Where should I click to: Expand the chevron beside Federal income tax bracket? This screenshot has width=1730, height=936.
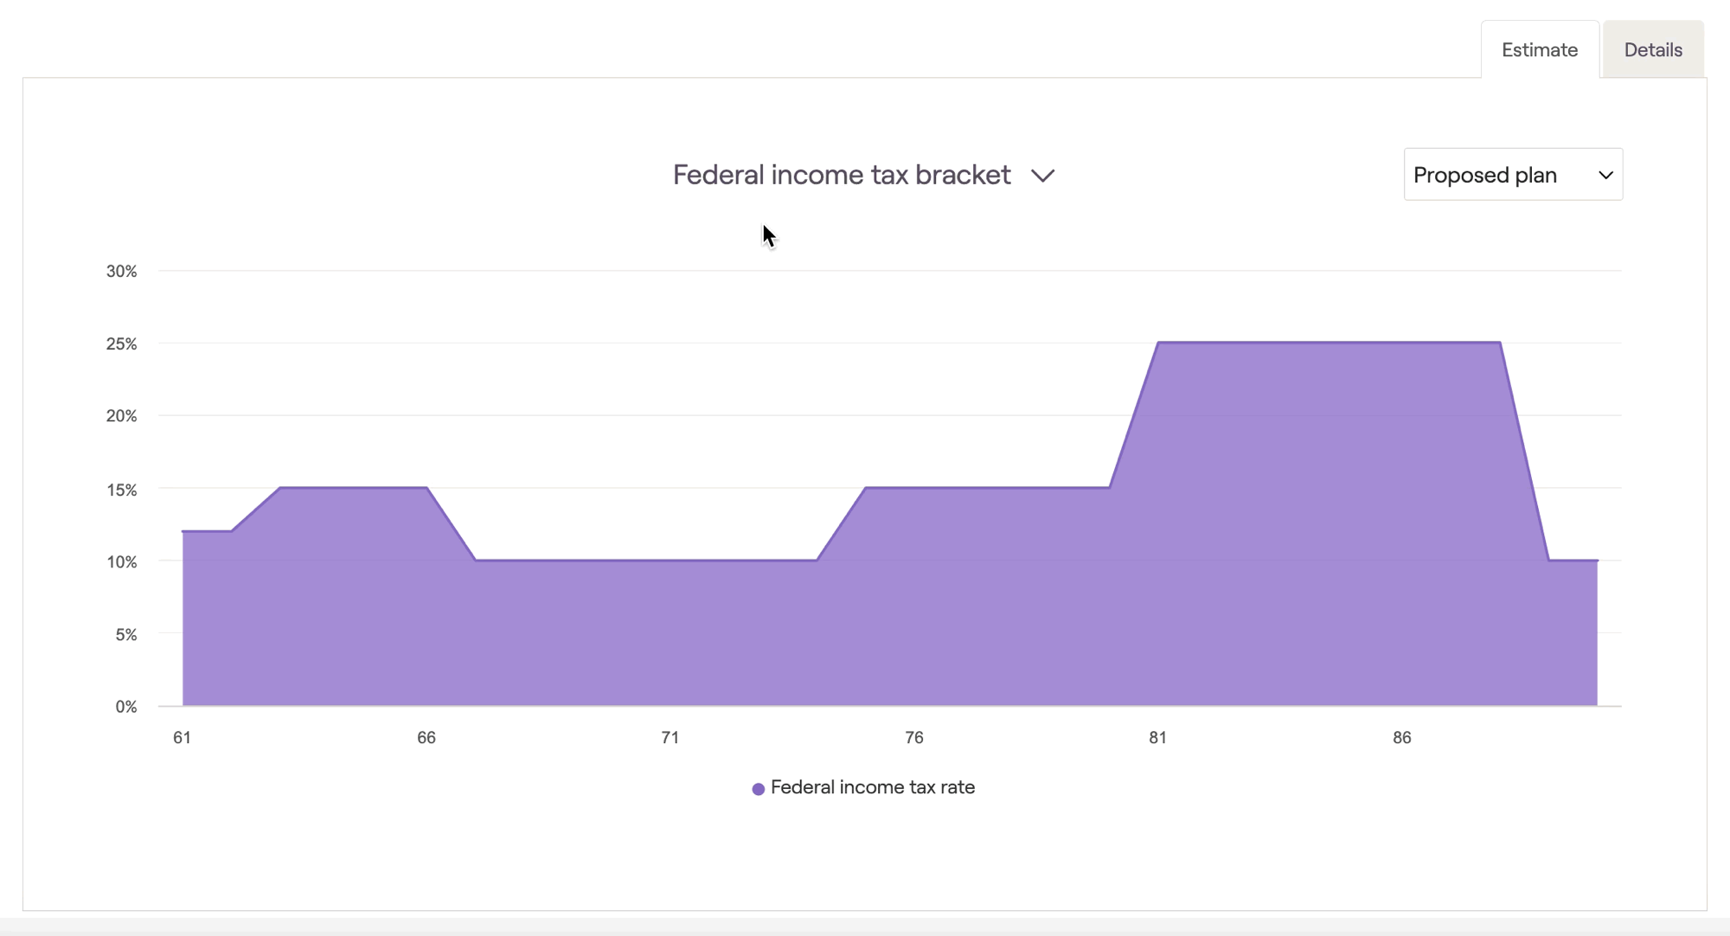1042,176
